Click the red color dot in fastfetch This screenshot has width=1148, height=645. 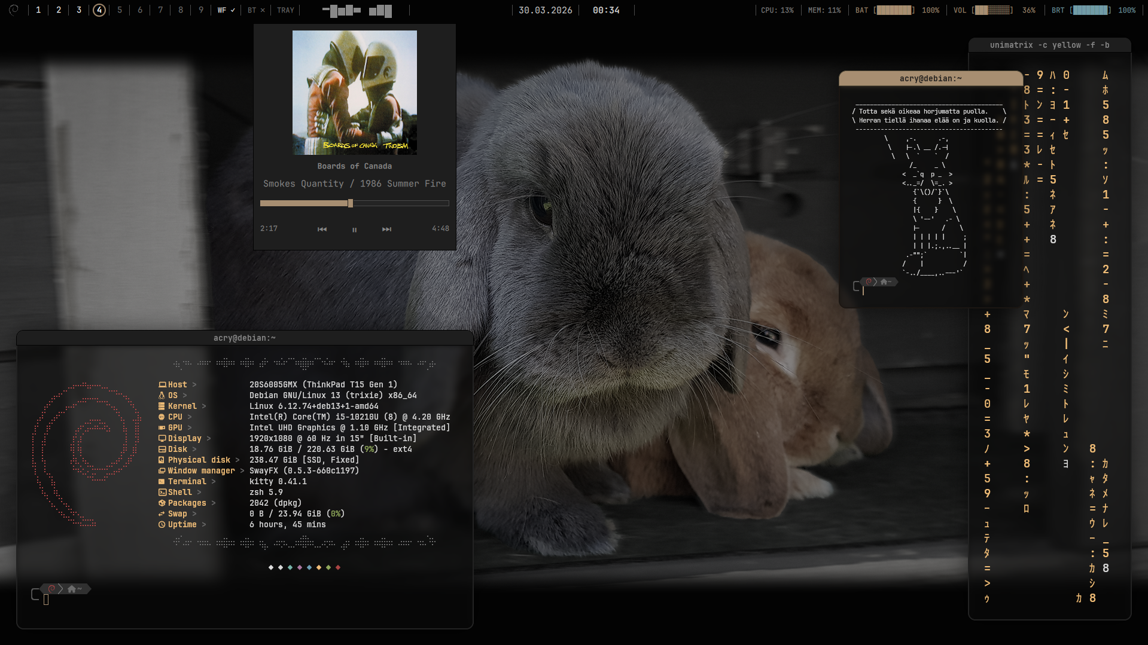coord(338,567)
